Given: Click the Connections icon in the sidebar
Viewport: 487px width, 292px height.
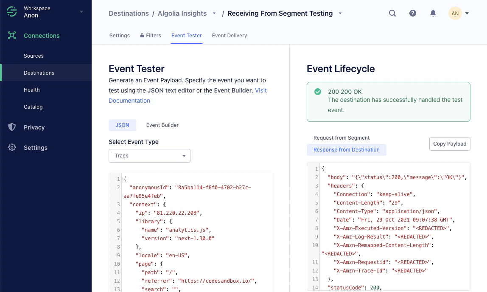Looking at the screenshot, I should pyautogui.click(x=12, y=36).
